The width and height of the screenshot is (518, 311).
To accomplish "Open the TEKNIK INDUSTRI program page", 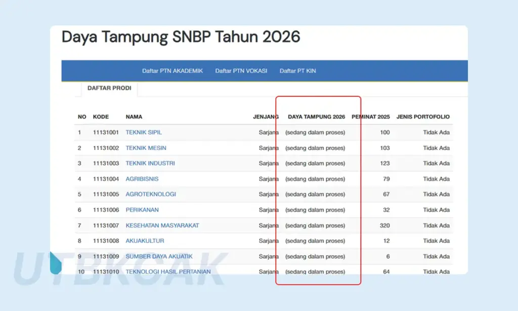I will pyautogui.click(x=150, y=163).
